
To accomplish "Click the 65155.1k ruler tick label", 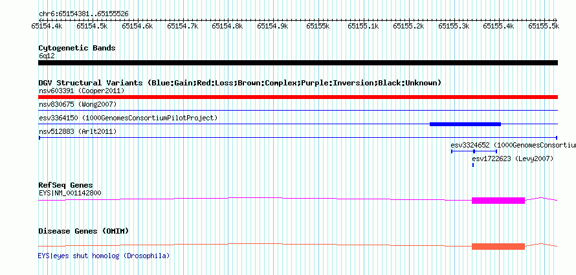I will (x=363, y=26).
